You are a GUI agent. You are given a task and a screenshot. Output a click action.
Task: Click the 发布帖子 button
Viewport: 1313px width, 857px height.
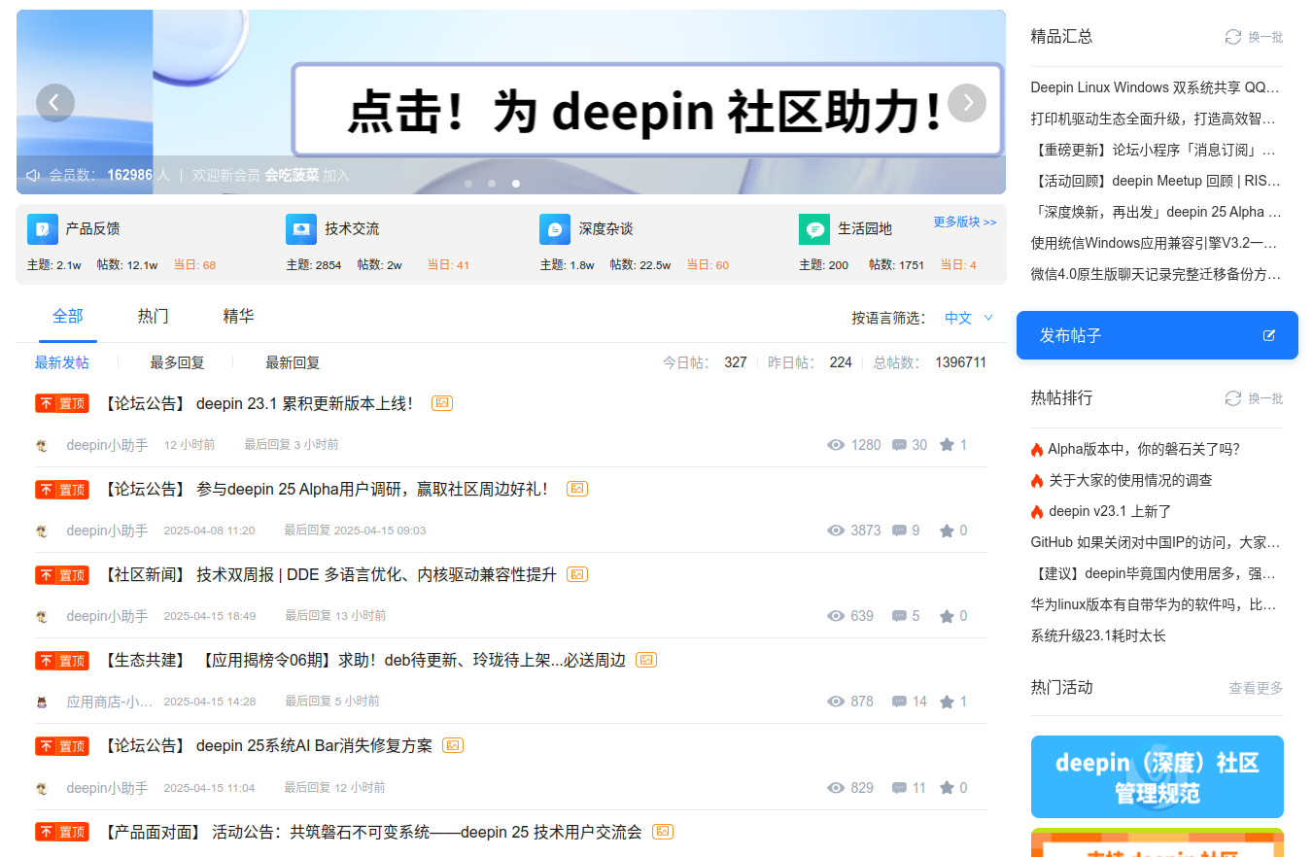pos(1158,335)
